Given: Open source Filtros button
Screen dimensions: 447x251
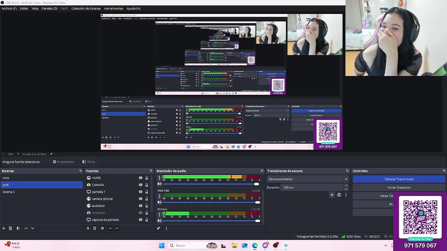Looking at the screenshot, I should tap(89, 162).
